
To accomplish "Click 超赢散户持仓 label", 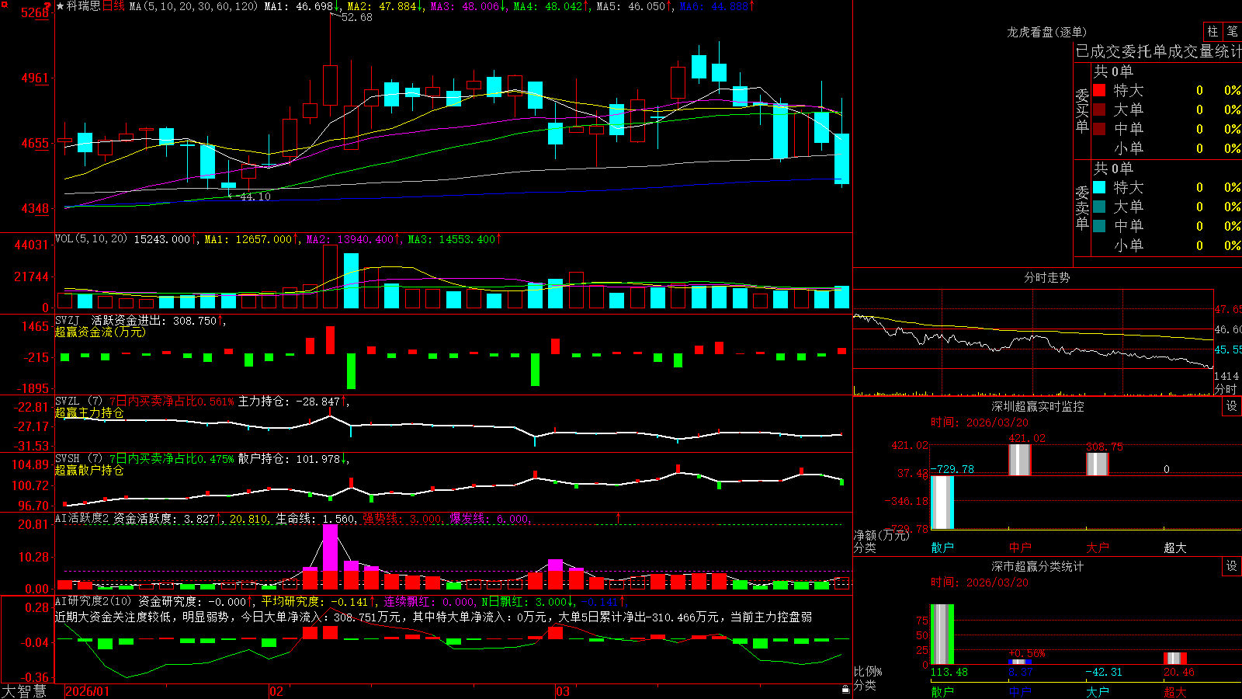I will point(89,470).
